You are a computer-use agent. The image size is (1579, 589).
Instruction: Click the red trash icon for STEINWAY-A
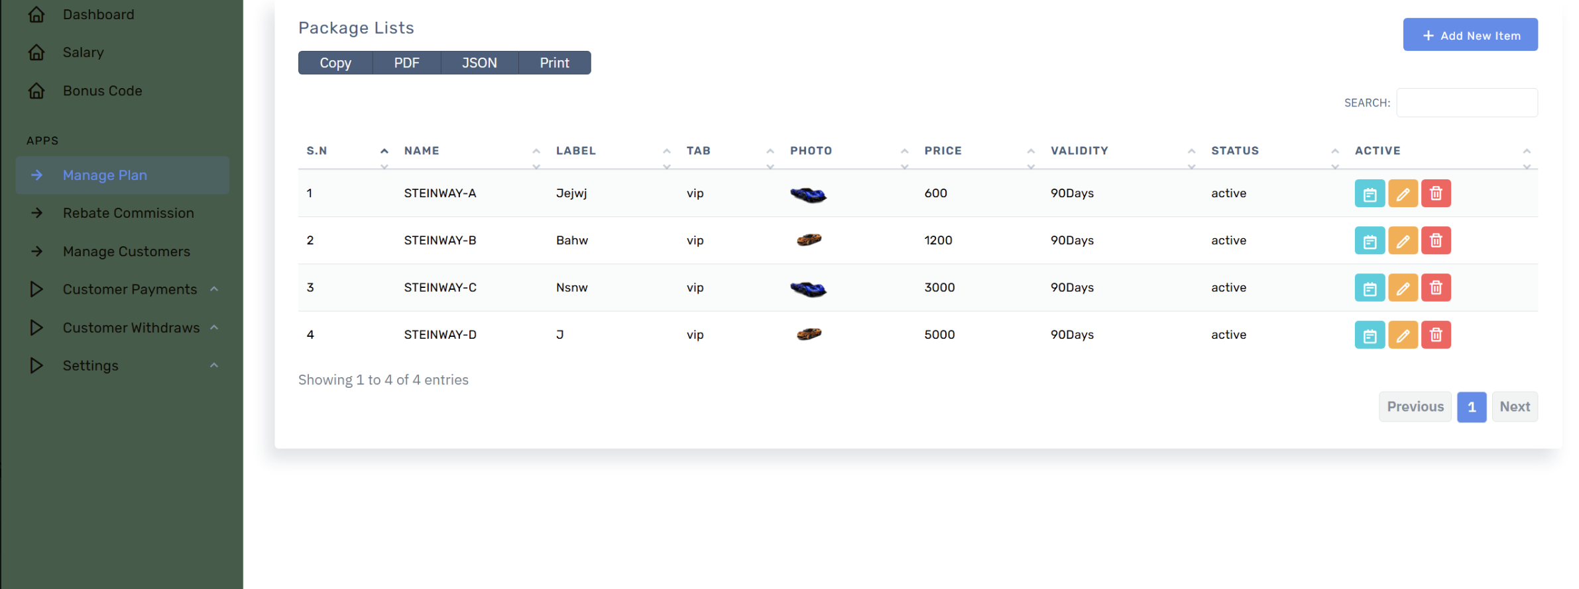1435,194
